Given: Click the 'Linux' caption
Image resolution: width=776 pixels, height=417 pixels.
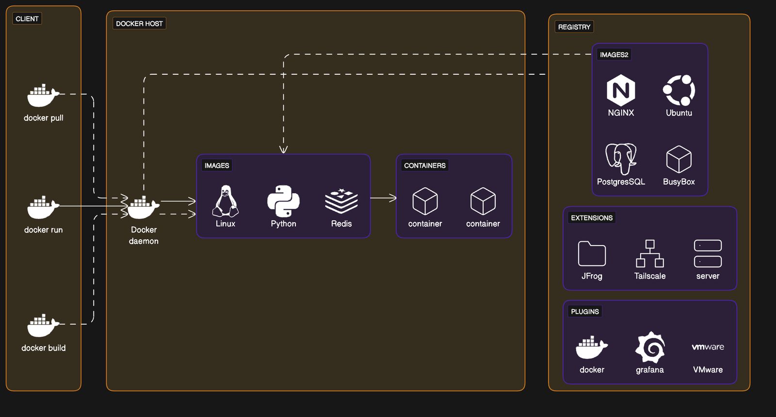Looking at the screenshot, I should tap(226, 224).
